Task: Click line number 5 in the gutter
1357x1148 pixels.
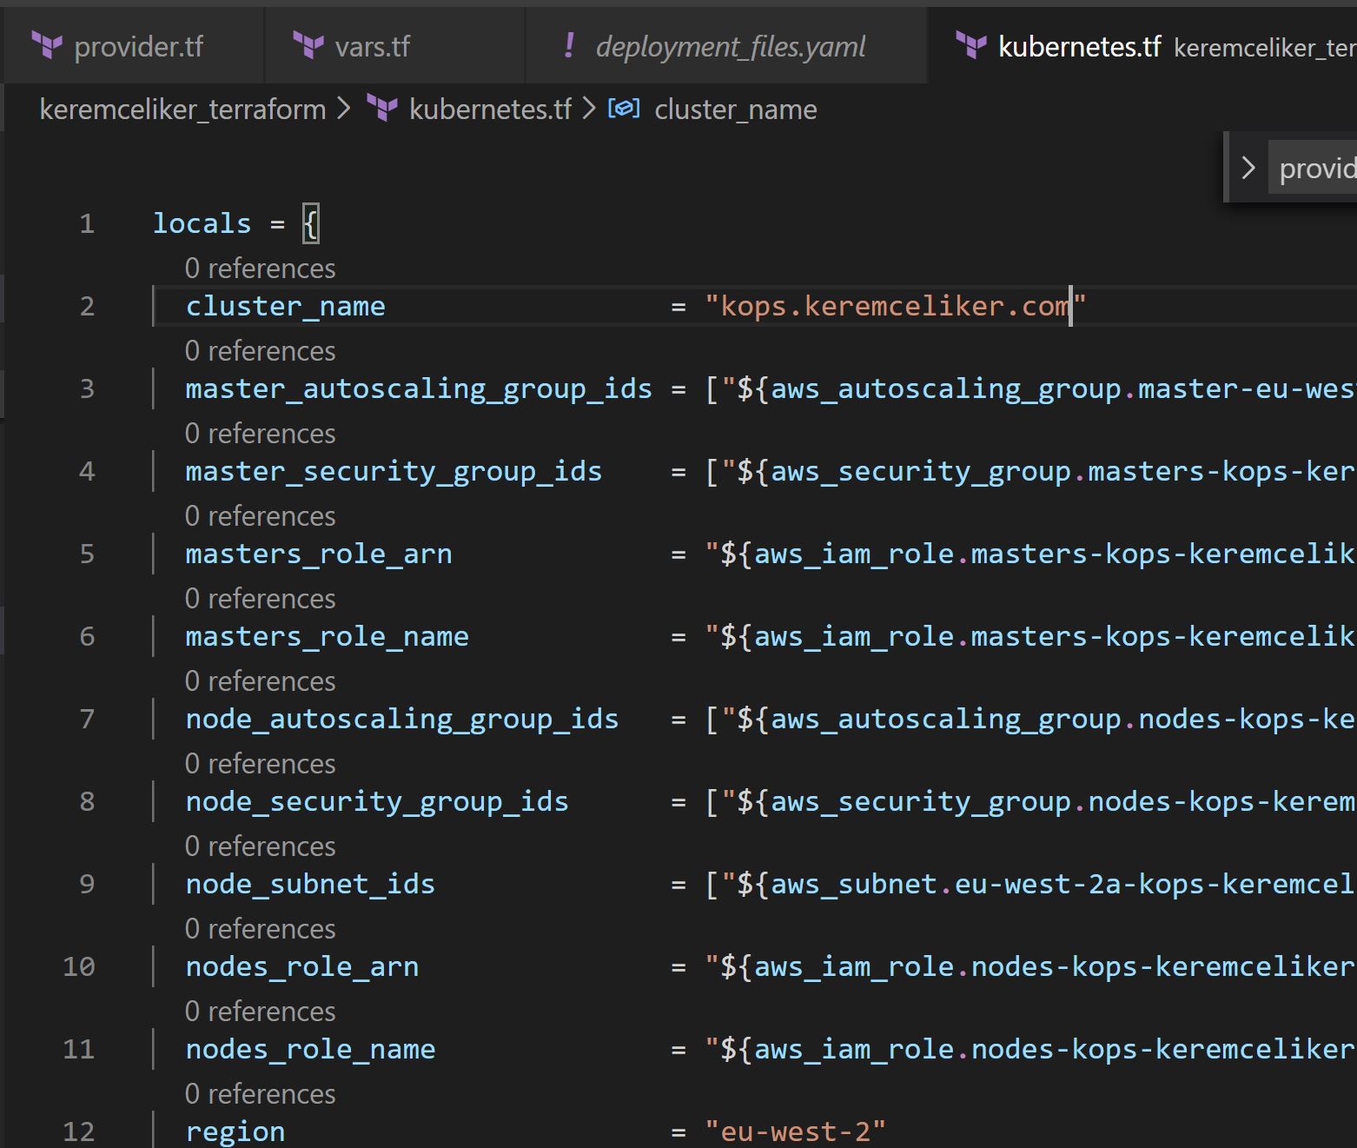Action: point(87,554)
